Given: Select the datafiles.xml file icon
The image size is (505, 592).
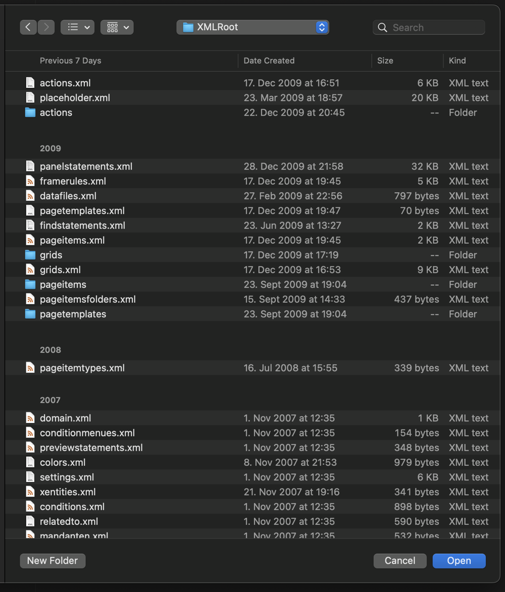Looking at the screenshot, I should tap(30, 196).
